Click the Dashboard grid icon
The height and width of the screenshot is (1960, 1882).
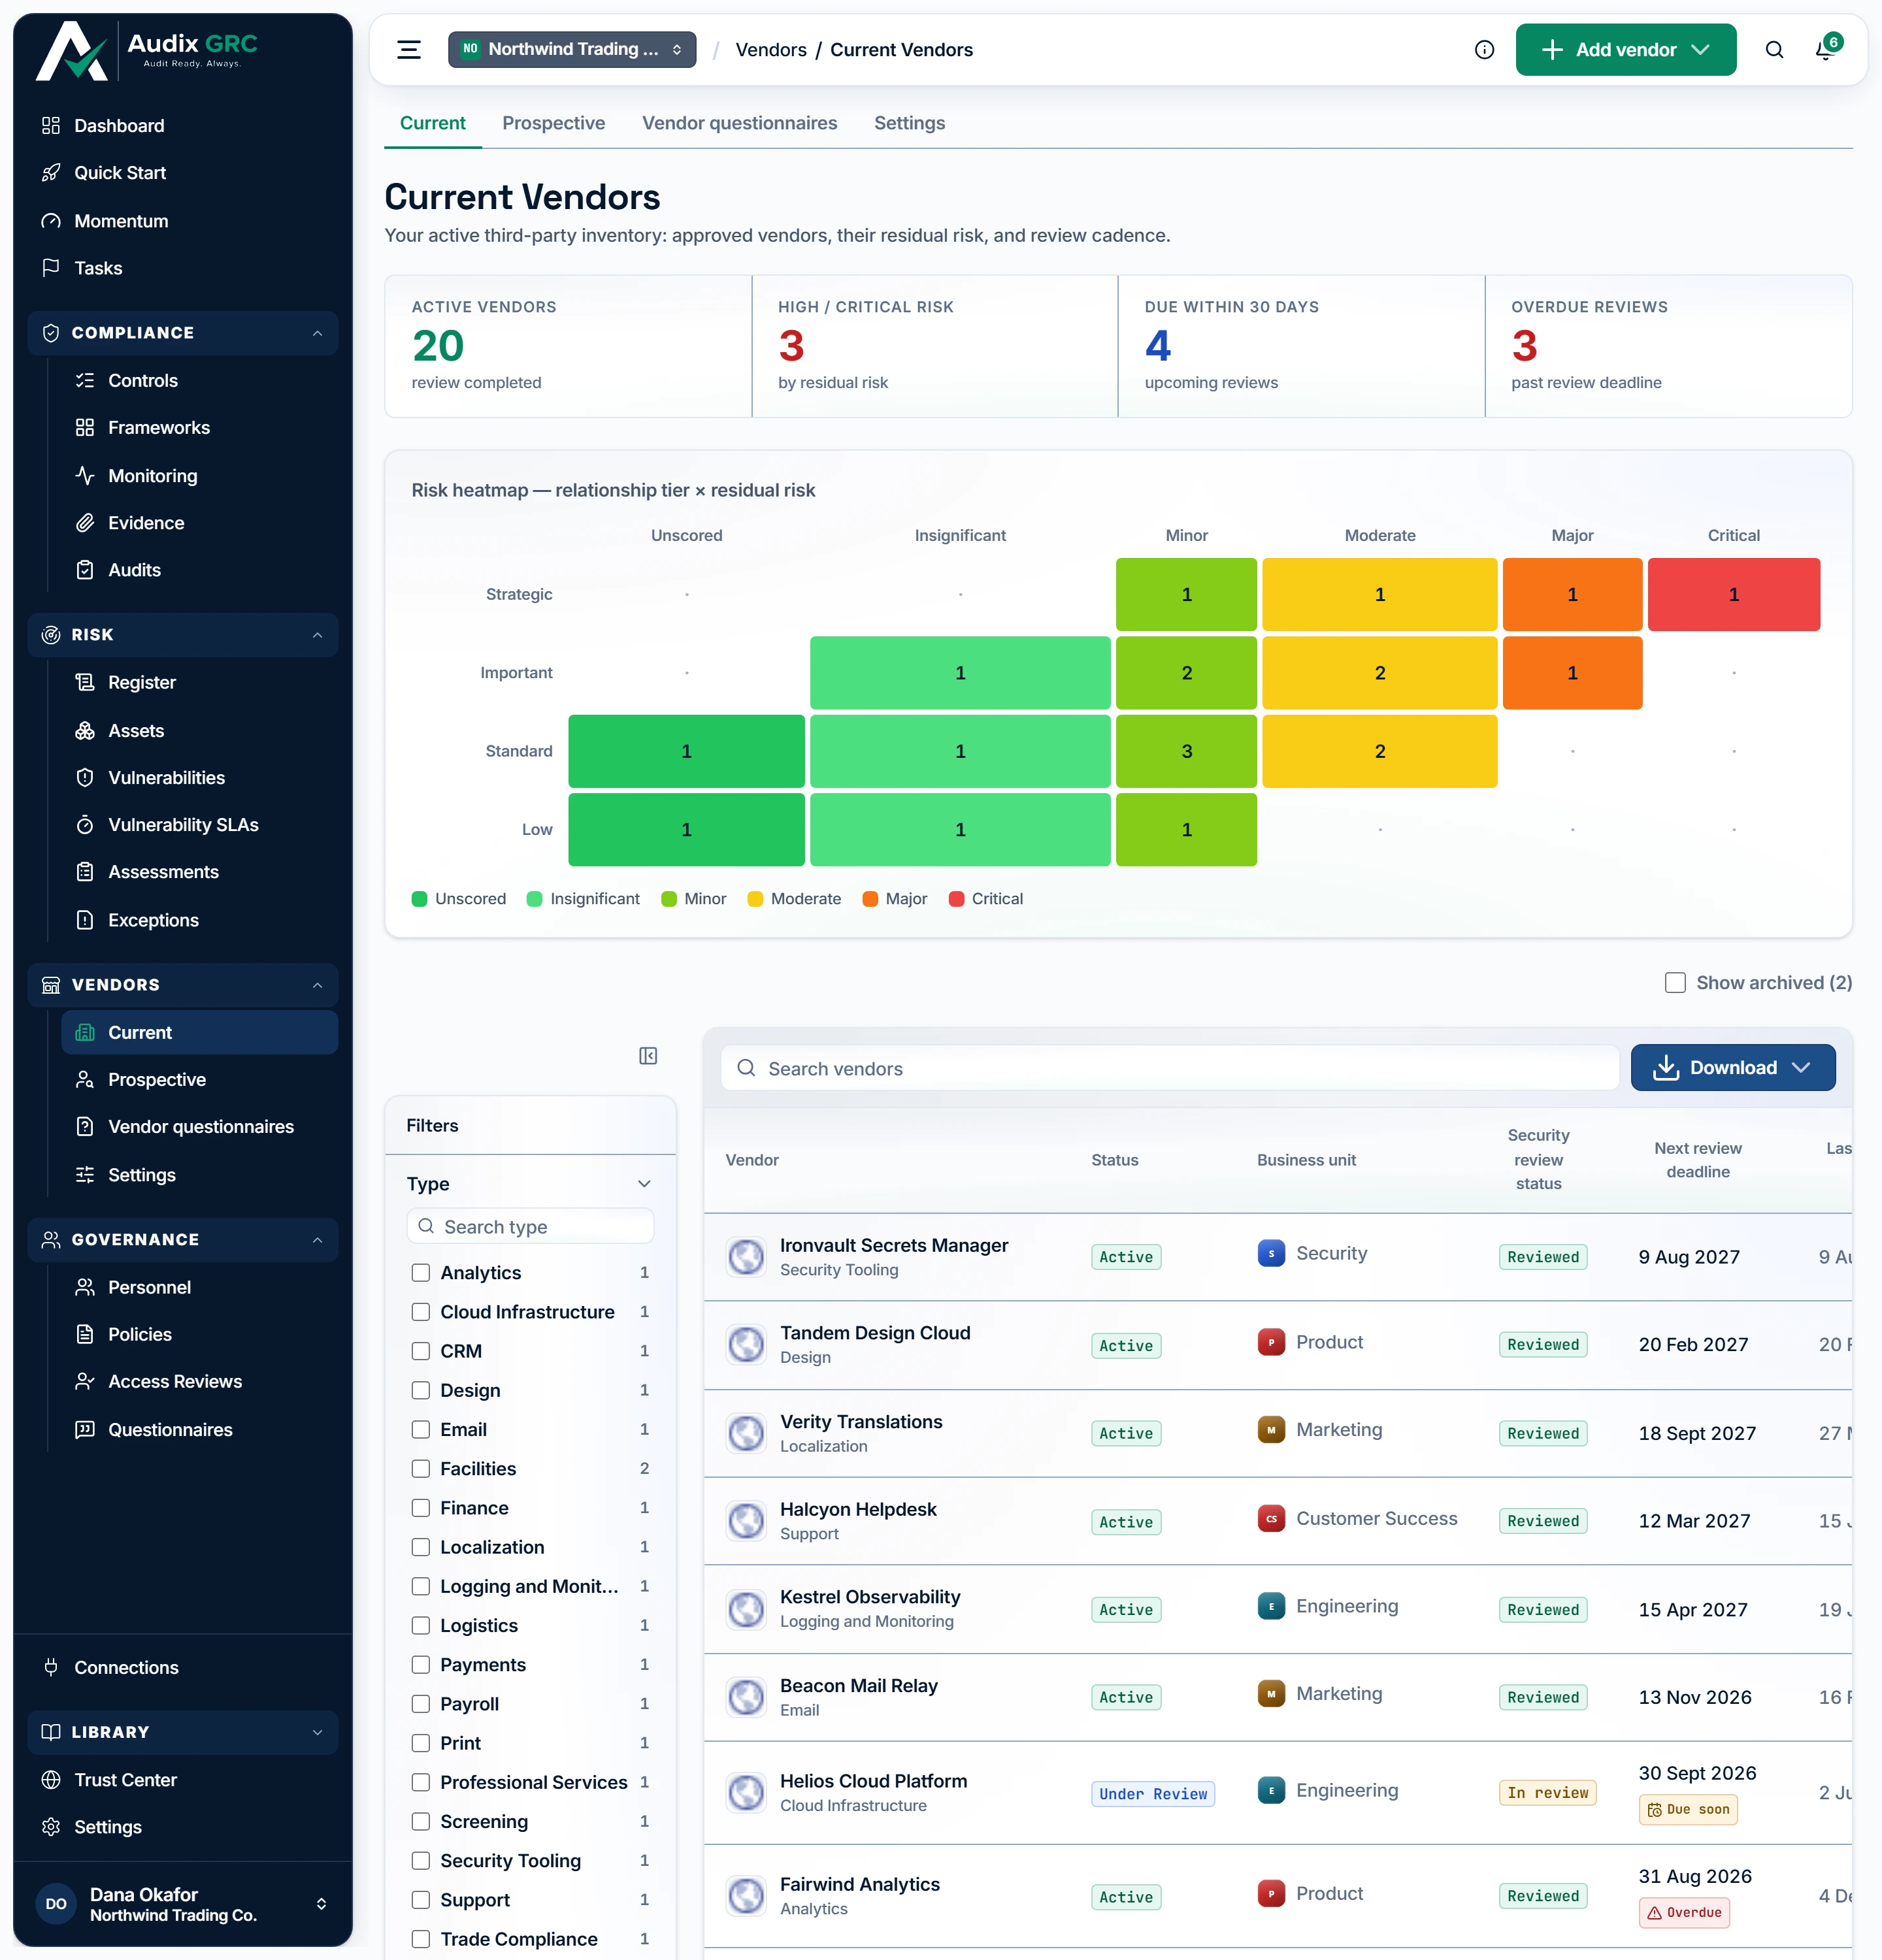coord(51,125)
